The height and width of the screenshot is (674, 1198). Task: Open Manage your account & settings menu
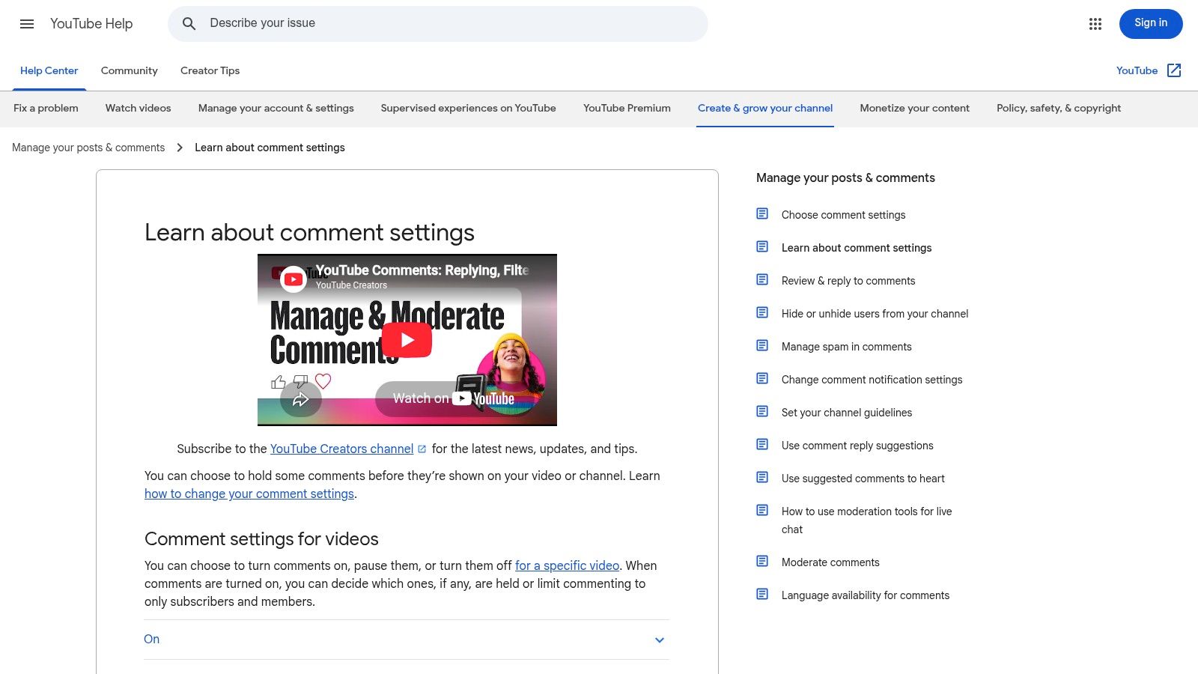click(276, 108)
